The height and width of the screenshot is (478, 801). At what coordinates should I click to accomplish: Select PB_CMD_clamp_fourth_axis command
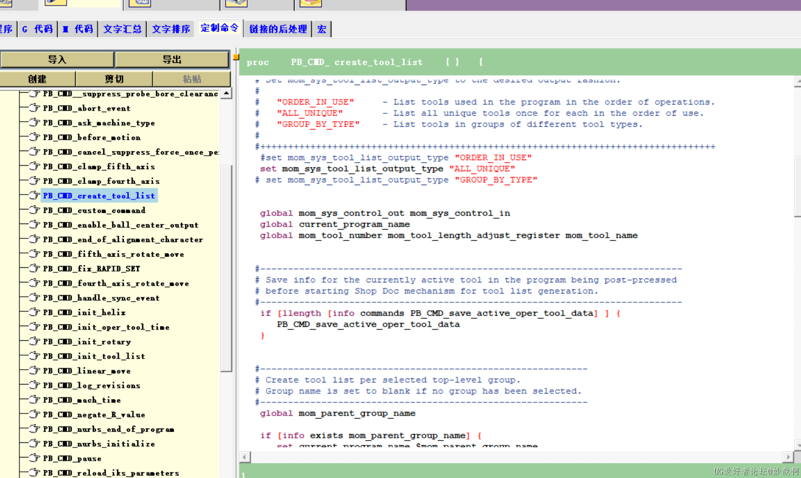point(101,181)
